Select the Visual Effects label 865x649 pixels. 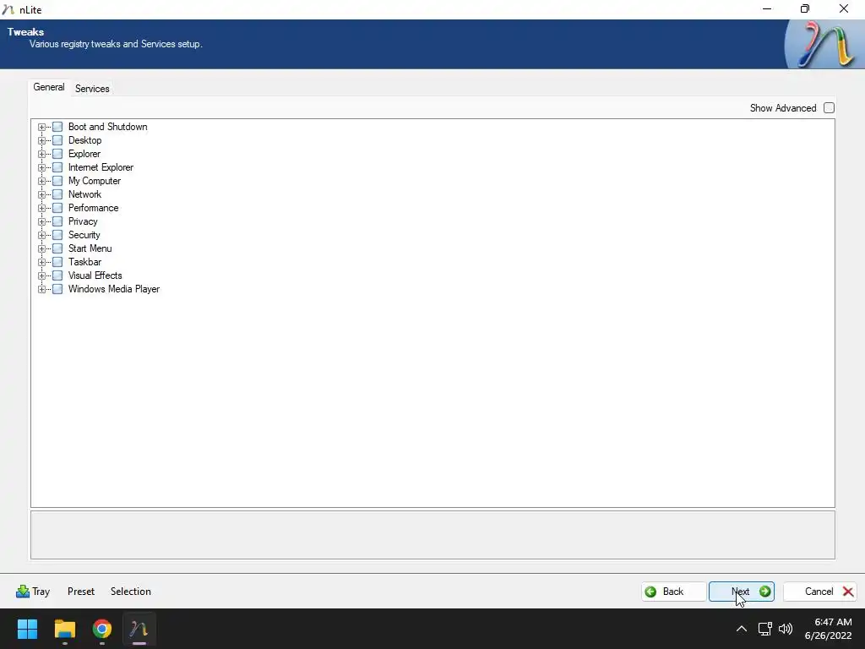[x=95, y=275]
